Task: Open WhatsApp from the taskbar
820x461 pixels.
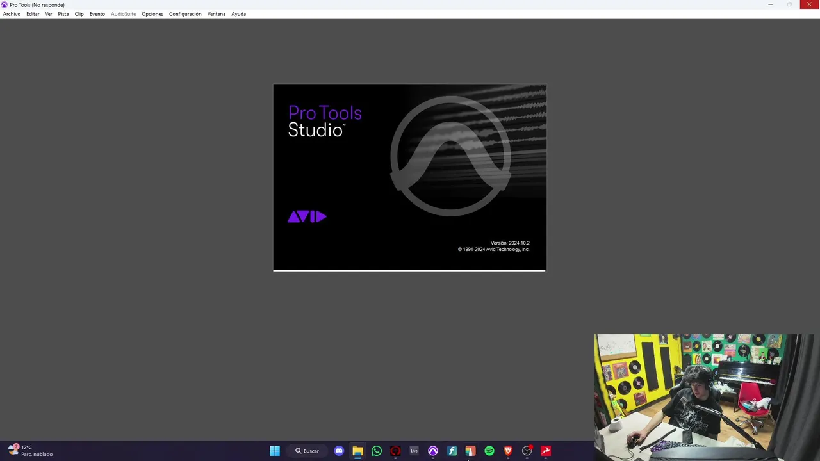Action: (x=377, y=451)
